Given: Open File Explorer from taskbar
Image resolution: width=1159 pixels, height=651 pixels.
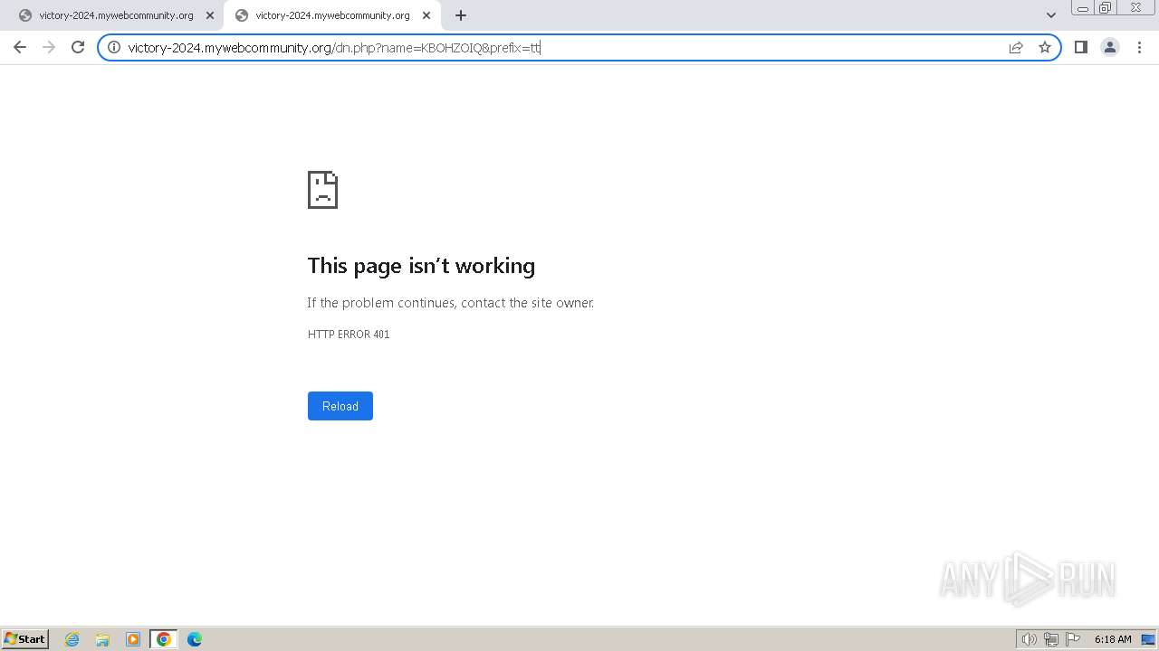Looking at the screenshot, I should 102,639.
